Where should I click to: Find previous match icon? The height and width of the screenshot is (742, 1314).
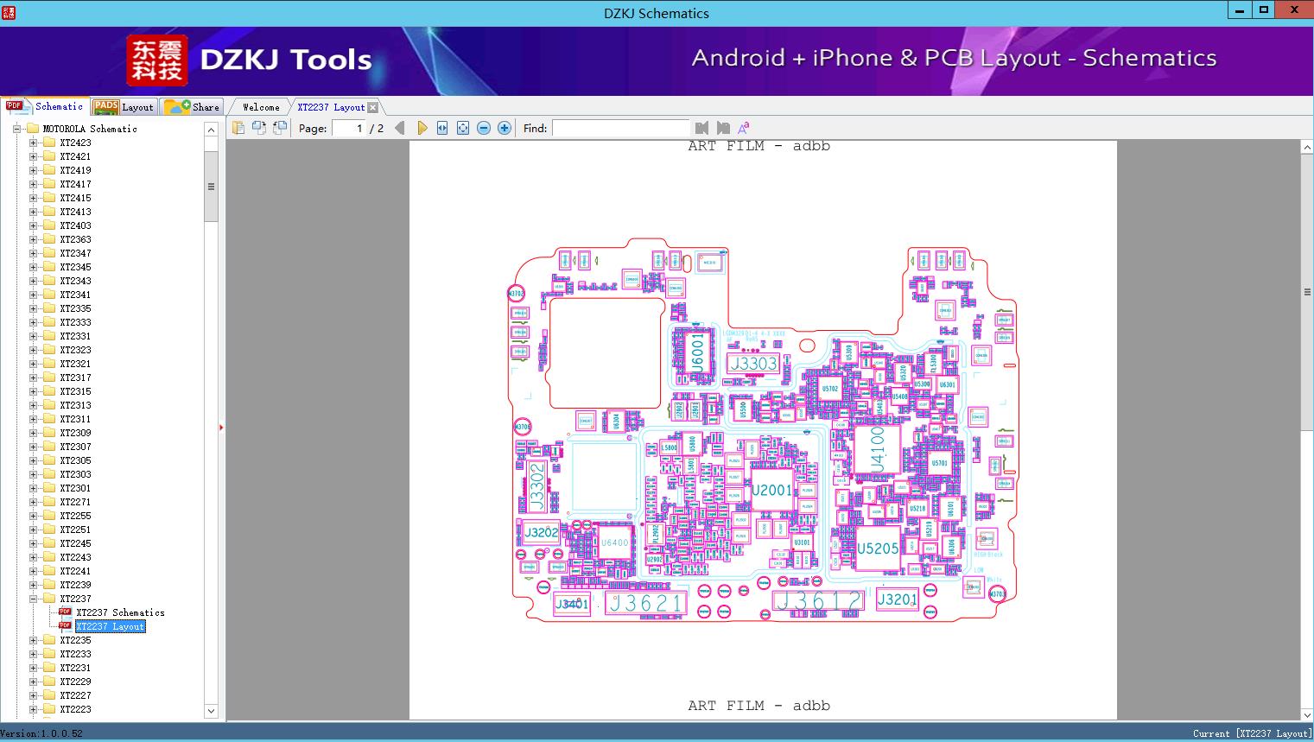coord(701,128)
